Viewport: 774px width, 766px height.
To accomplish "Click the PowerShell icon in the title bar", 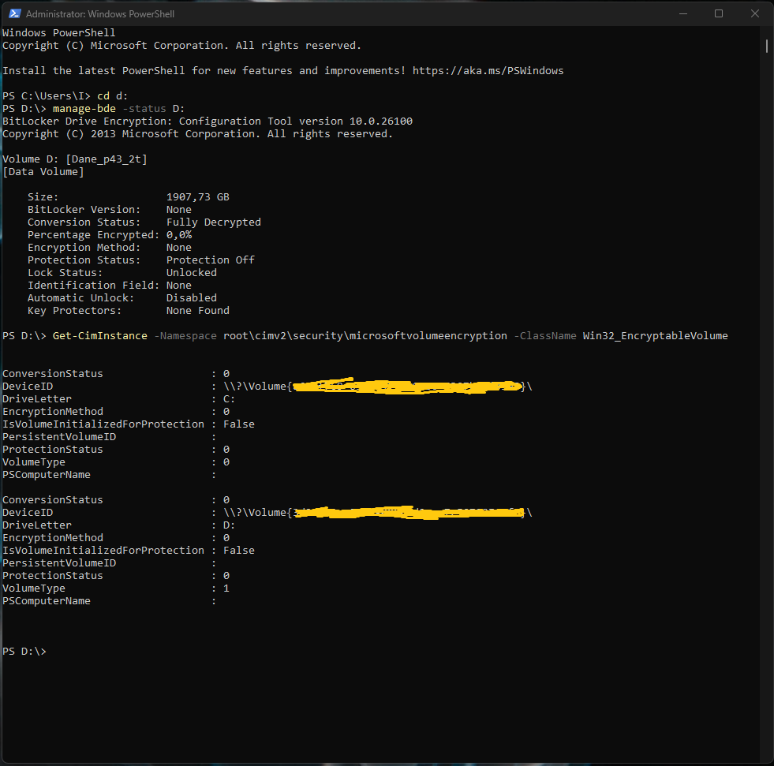I will [x=13, y=14].
